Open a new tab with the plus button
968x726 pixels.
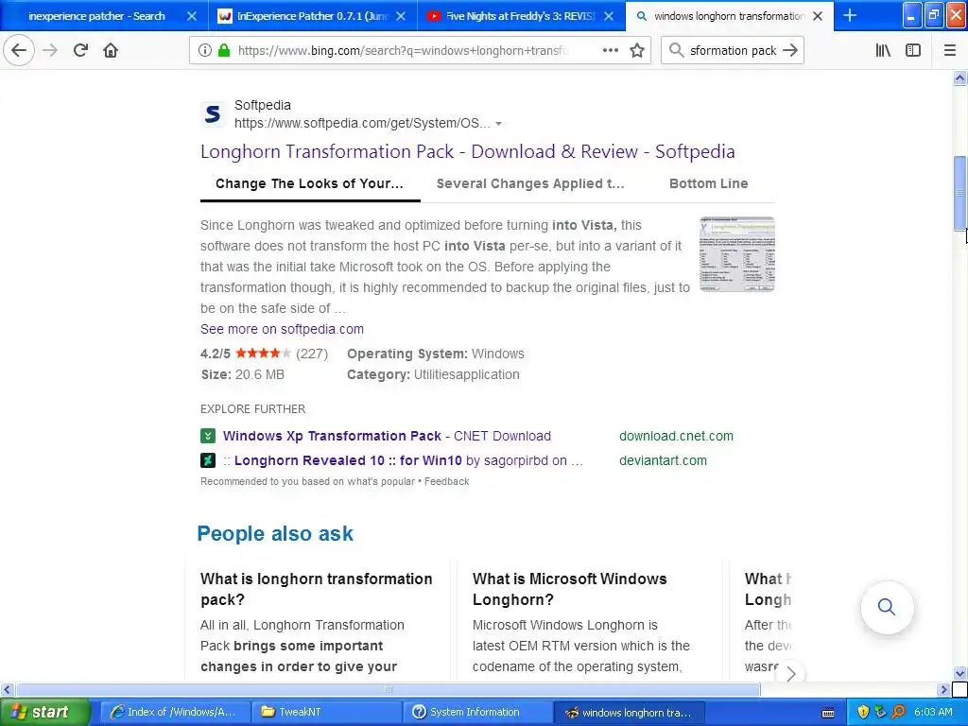(x=850, y=15)
